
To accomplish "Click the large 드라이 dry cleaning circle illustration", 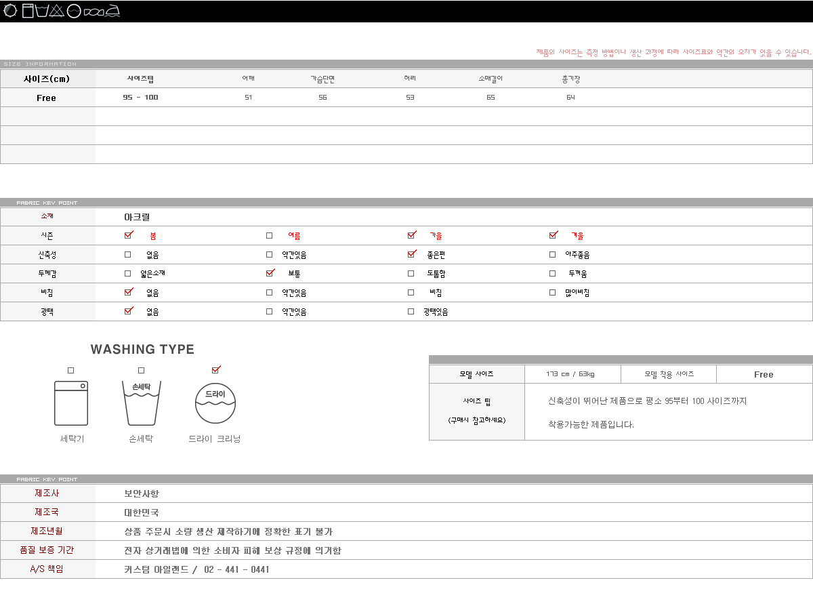I will 215,403.
